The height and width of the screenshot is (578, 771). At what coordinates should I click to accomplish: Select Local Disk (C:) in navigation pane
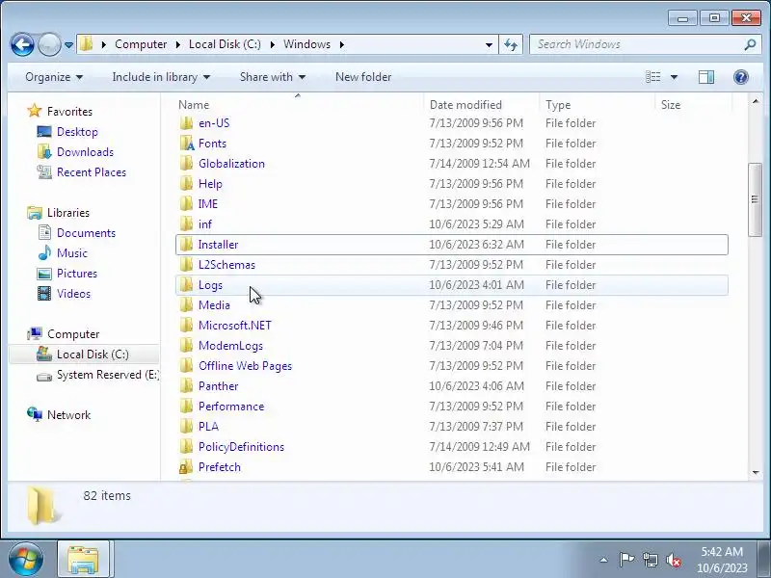(x=93, y=355)
